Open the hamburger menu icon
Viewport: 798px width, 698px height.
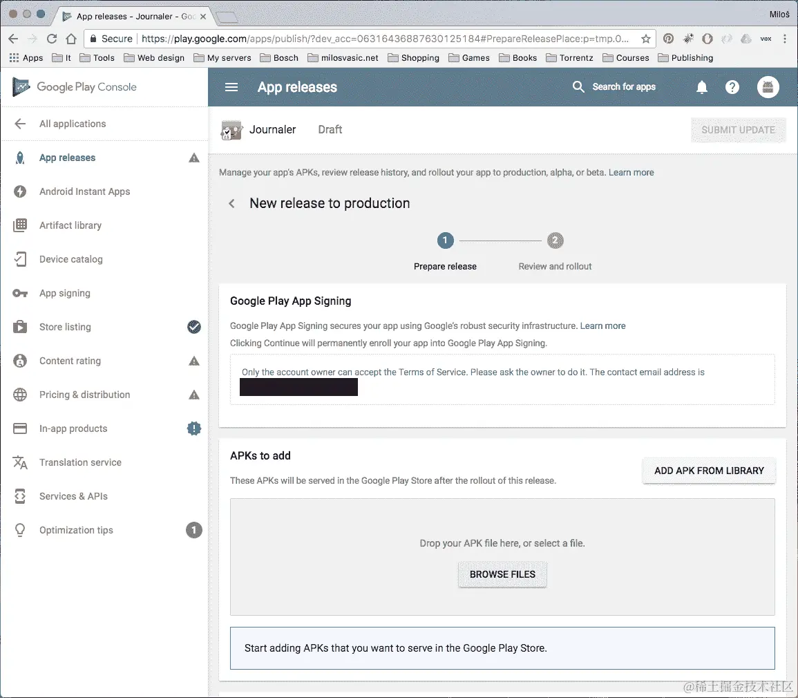pos(231,87)
